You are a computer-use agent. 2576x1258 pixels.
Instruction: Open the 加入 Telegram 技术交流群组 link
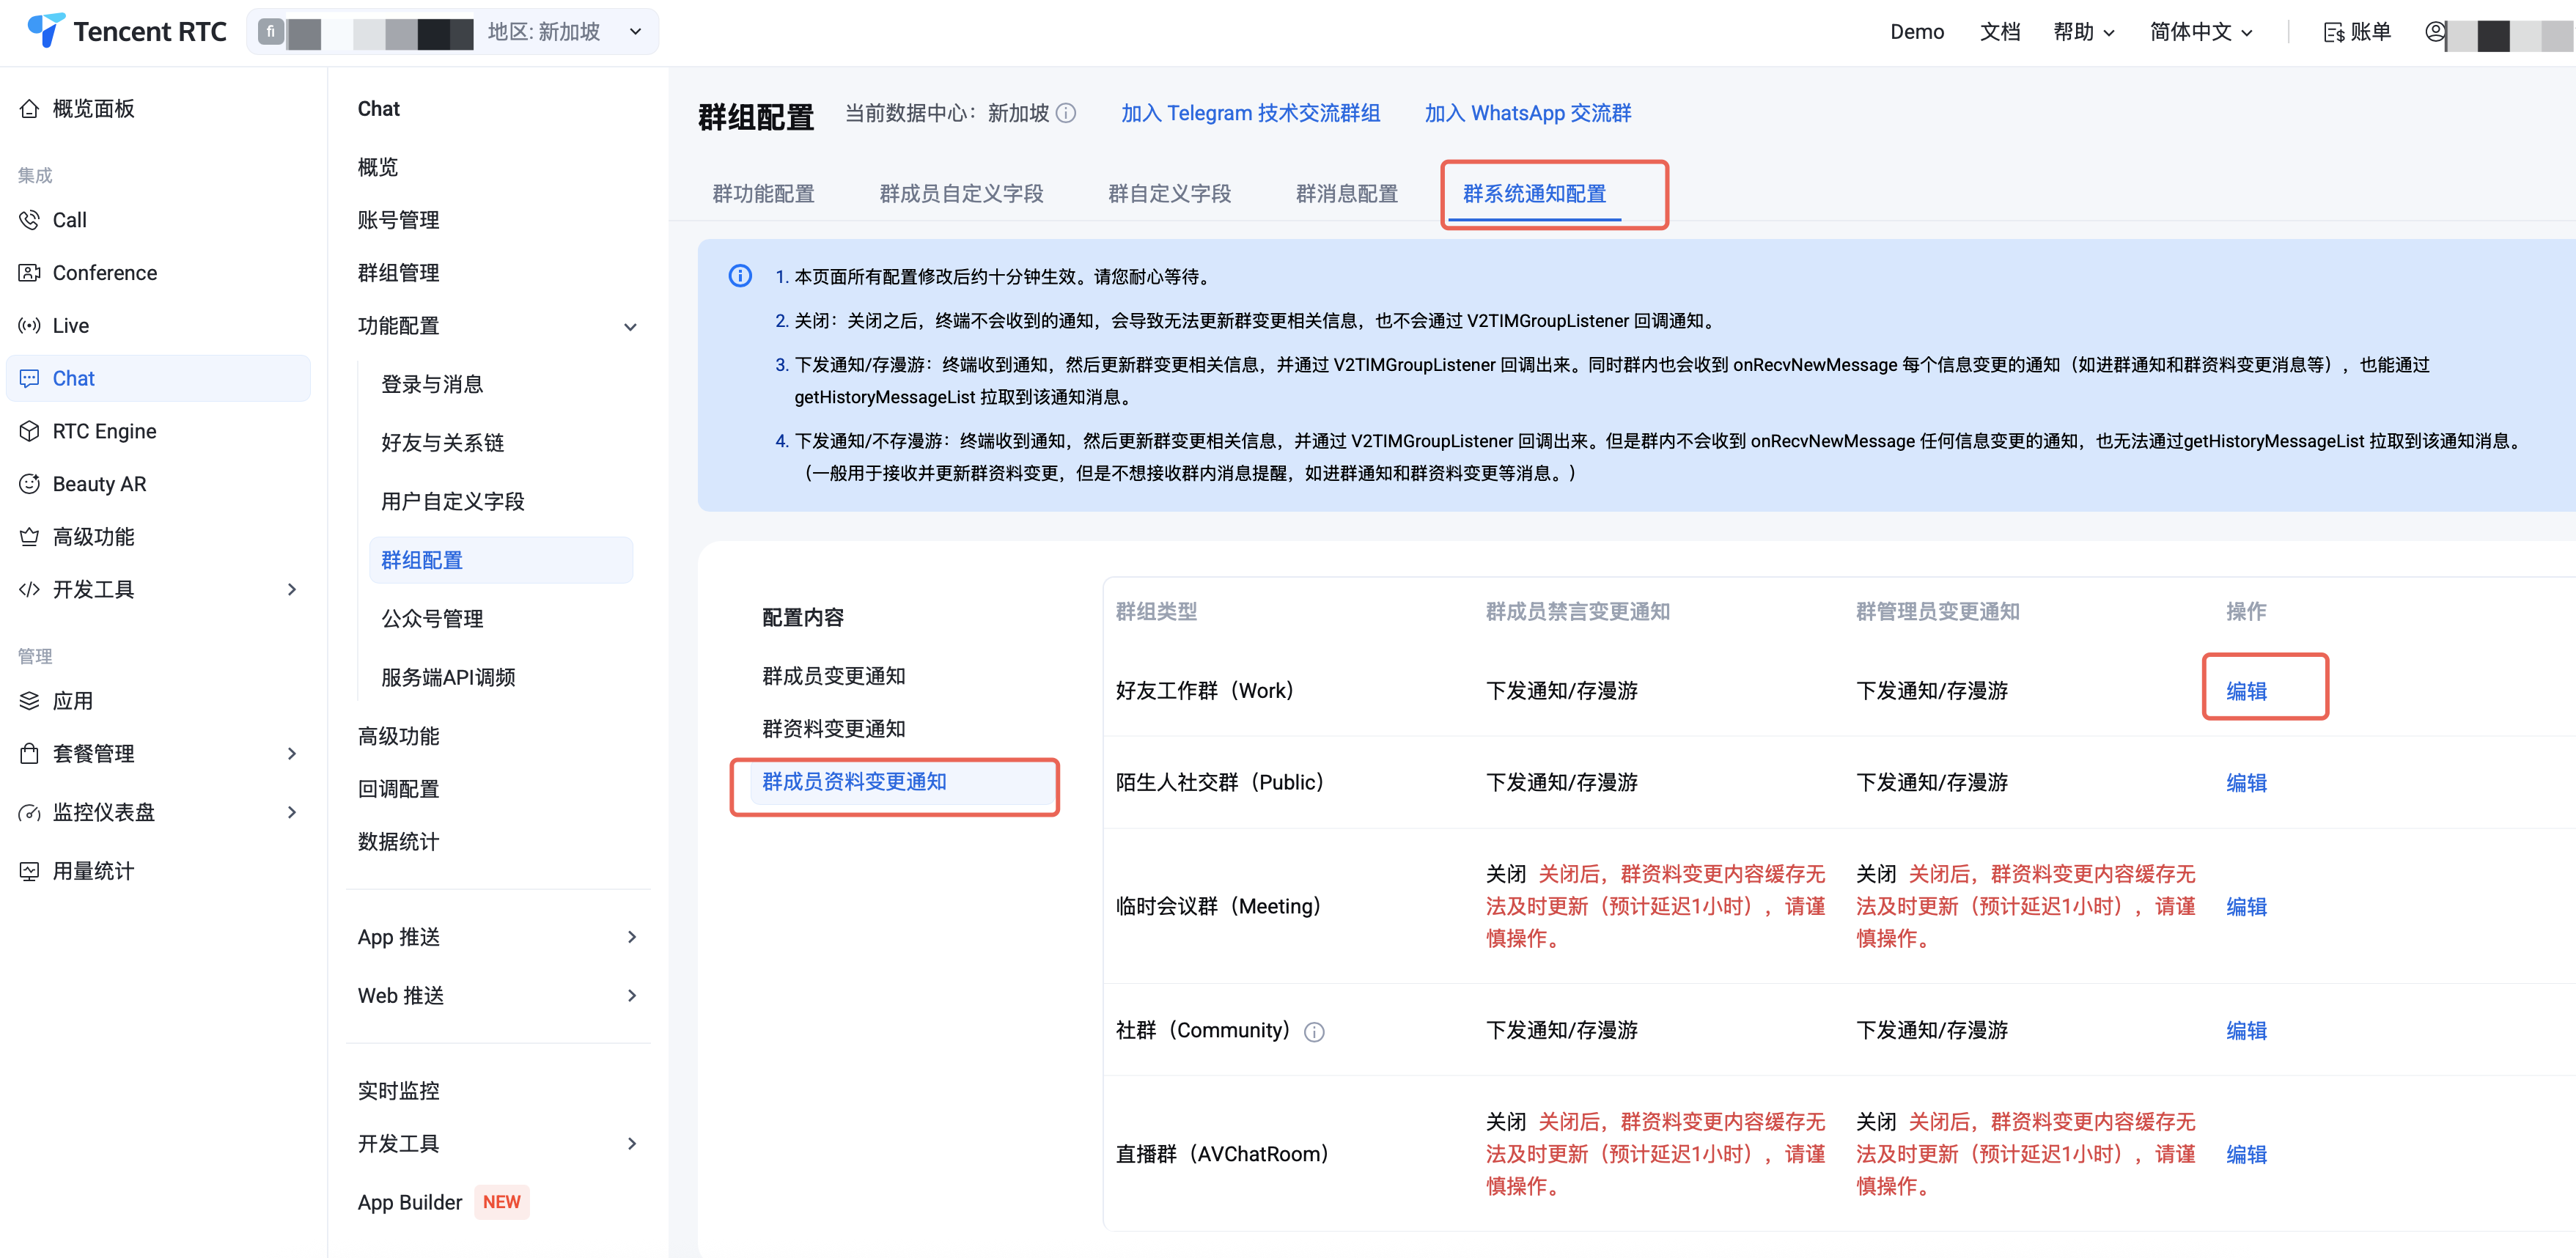pos(1250,113)
